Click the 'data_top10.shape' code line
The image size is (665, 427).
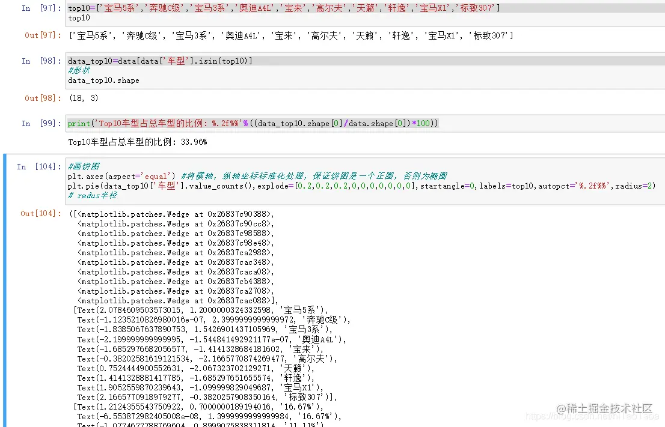pos(103,80)
